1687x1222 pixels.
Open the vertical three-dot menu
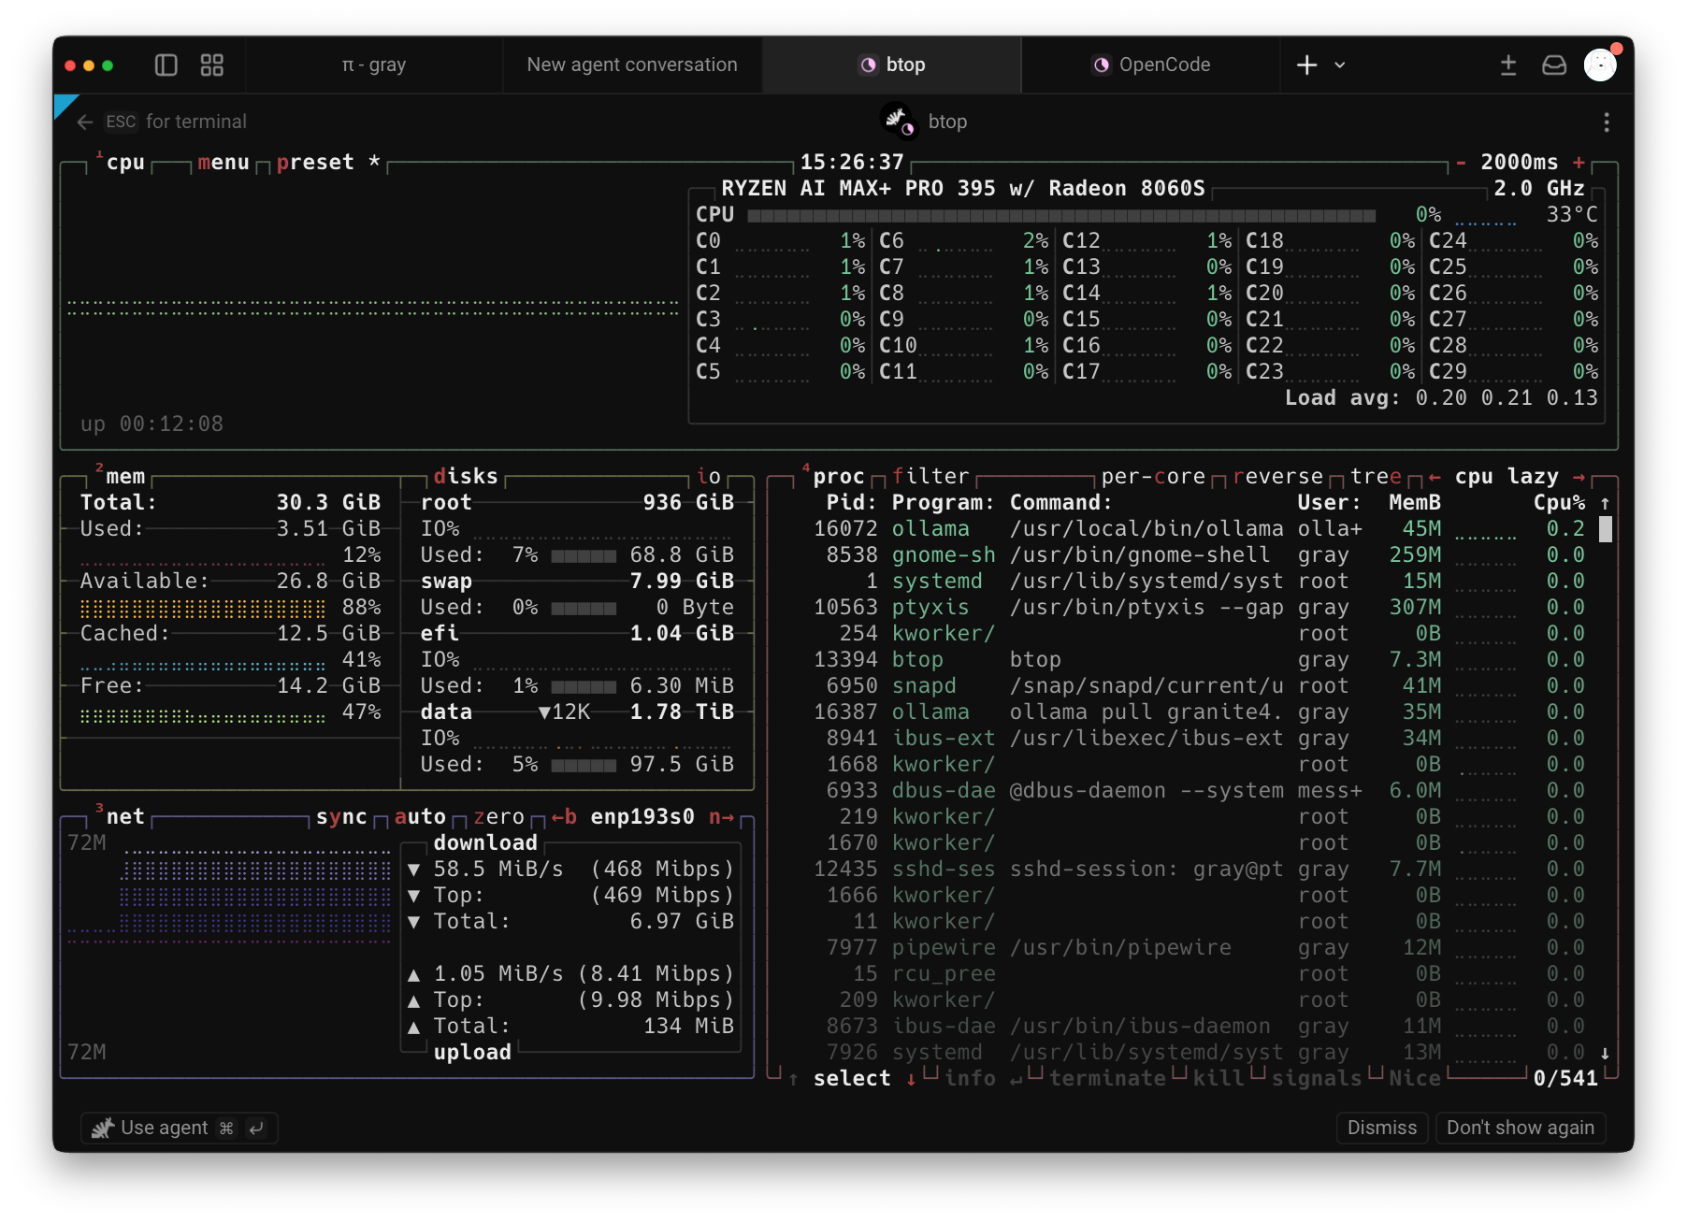(1607, 122)
